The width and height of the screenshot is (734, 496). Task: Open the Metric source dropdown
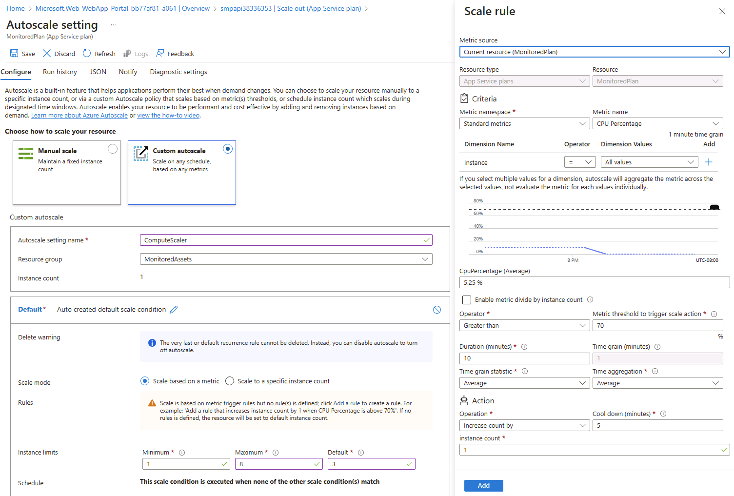[595, 52]
